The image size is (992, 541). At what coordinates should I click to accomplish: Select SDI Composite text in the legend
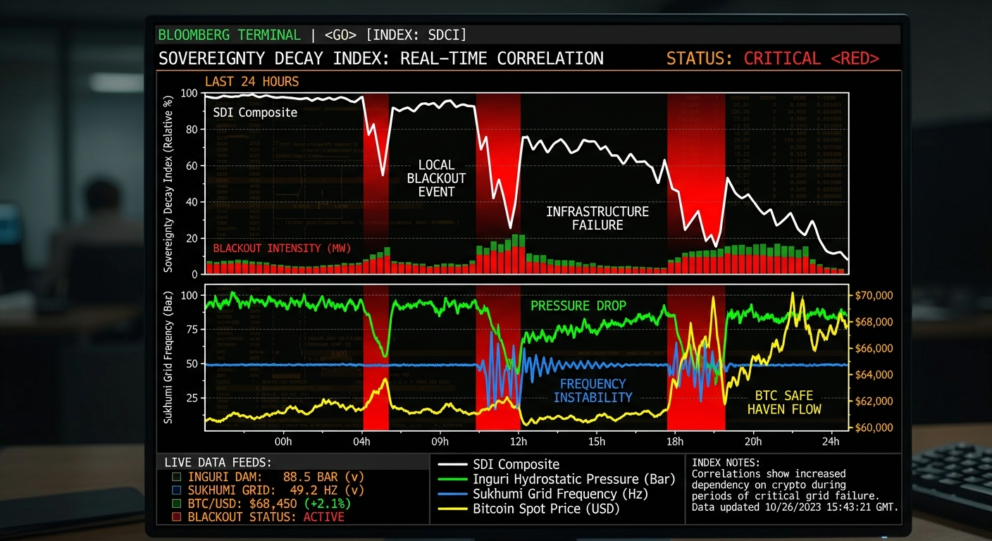point(516,464)
